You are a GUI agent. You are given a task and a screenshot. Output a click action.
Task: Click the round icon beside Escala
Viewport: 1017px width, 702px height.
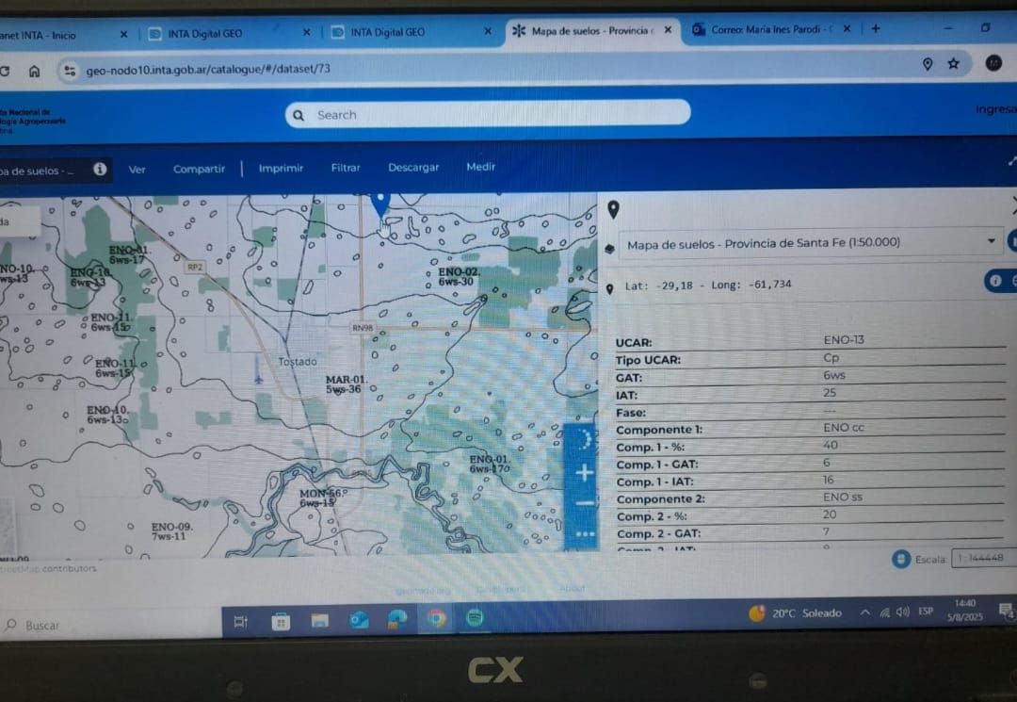[901, 559]
